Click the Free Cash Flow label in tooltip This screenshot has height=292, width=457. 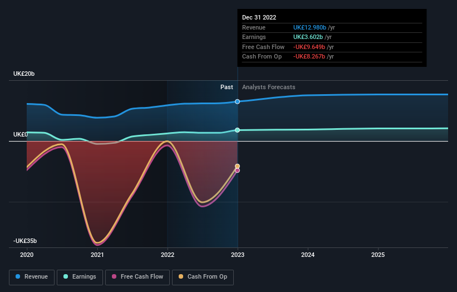click(263, 47)
